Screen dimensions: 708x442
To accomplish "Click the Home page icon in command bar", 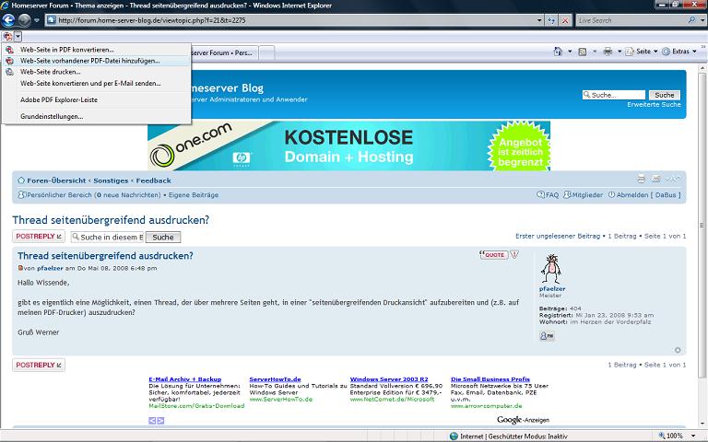I will (558, 52).
